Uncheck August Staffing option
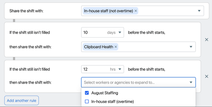Screen dimensions: 212x107 [x=87, y=93]
